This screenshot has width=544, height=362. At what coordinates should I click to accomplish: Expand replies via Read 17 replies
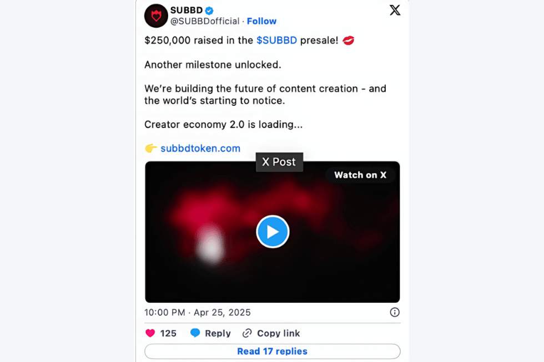point(272,351)
